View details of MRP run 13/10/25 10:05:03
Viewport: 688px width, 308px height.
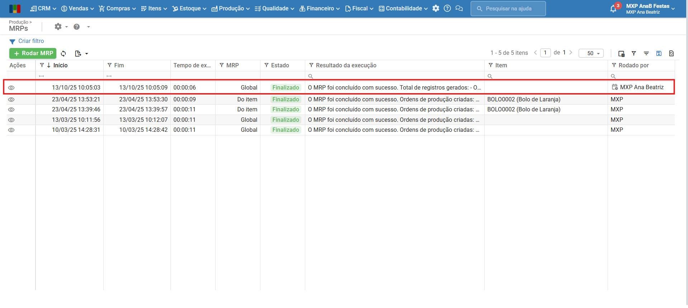(11, 88)
